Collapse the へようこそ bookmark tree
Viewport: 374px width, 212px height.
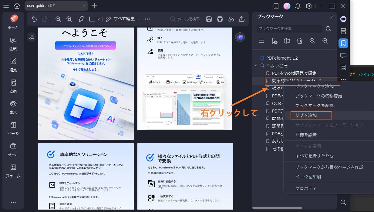point(256,65)
